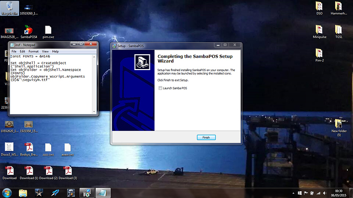Select the pim.cwz file icon
Image resolution: width=353 pixels, height=198 pixels.
(x=48, y=32)
